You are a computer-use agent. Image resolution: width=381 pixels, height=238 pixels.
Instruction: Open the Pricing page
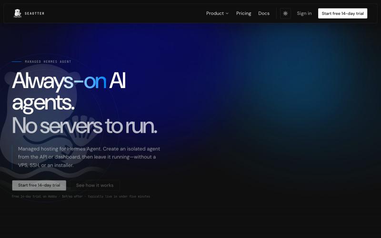[x=243, y=13]
